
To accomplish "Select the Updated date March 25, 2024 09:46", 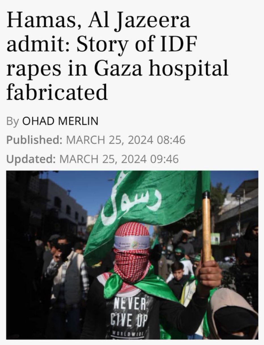I will click(120, 159).
